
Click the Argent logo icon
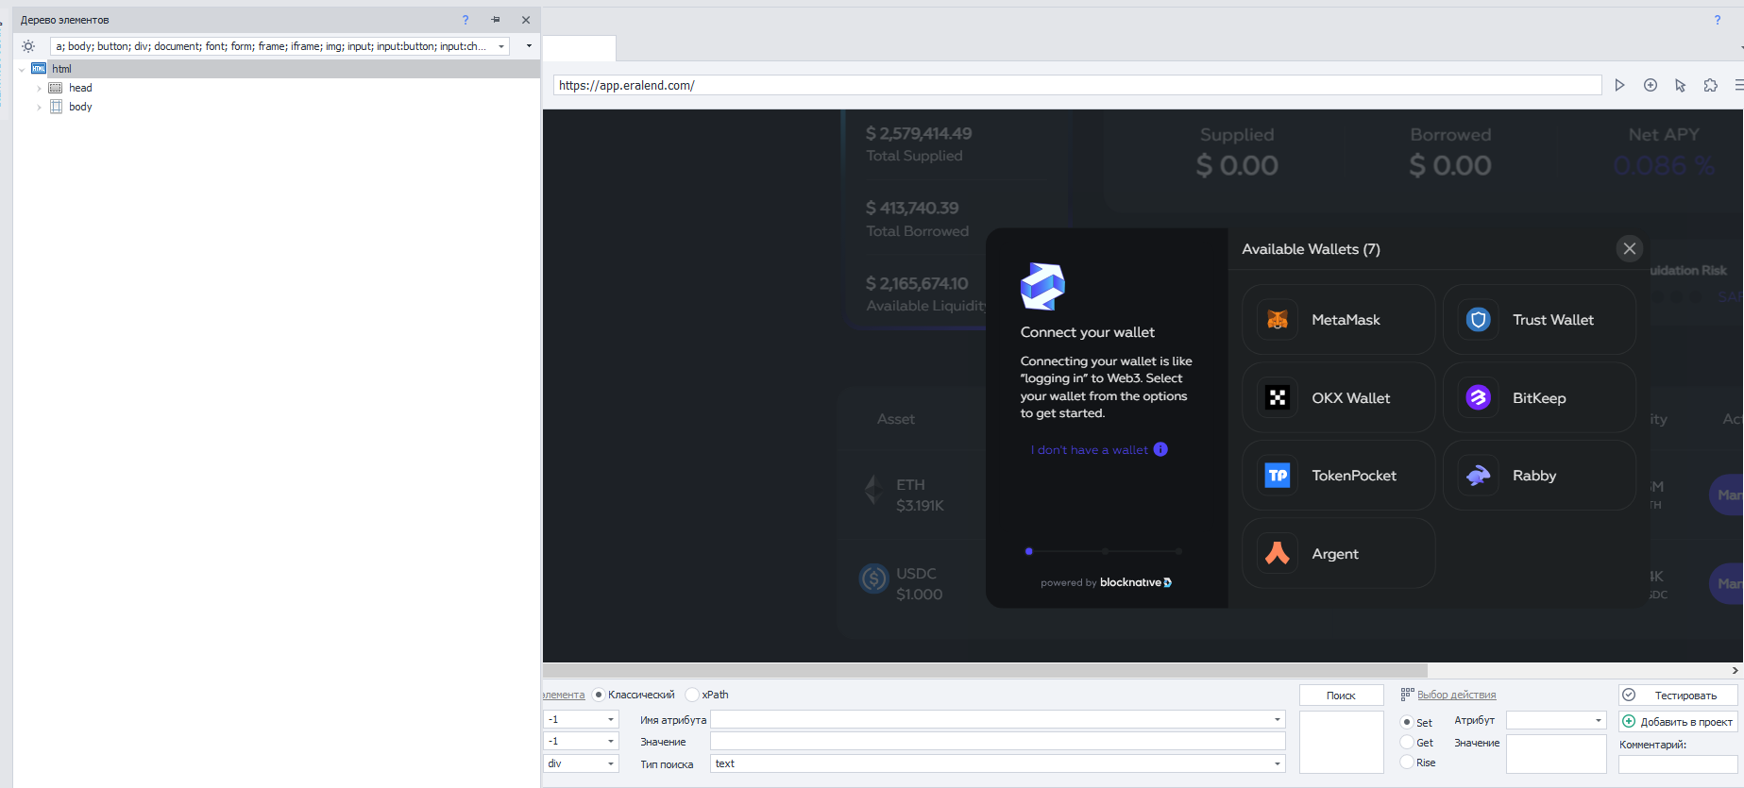point(1278,553)
